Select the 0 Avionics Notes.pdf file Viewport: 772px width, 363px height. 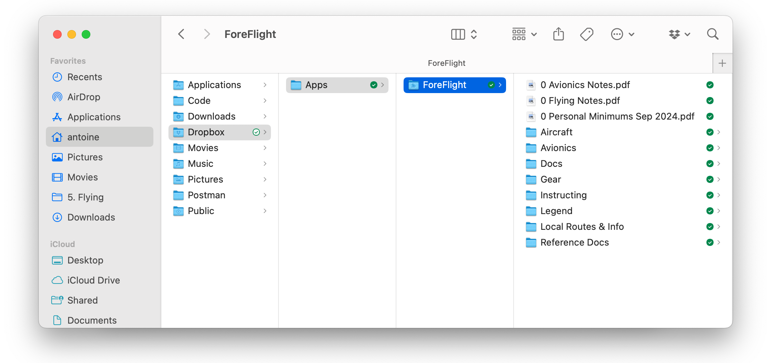coord(585,85)
